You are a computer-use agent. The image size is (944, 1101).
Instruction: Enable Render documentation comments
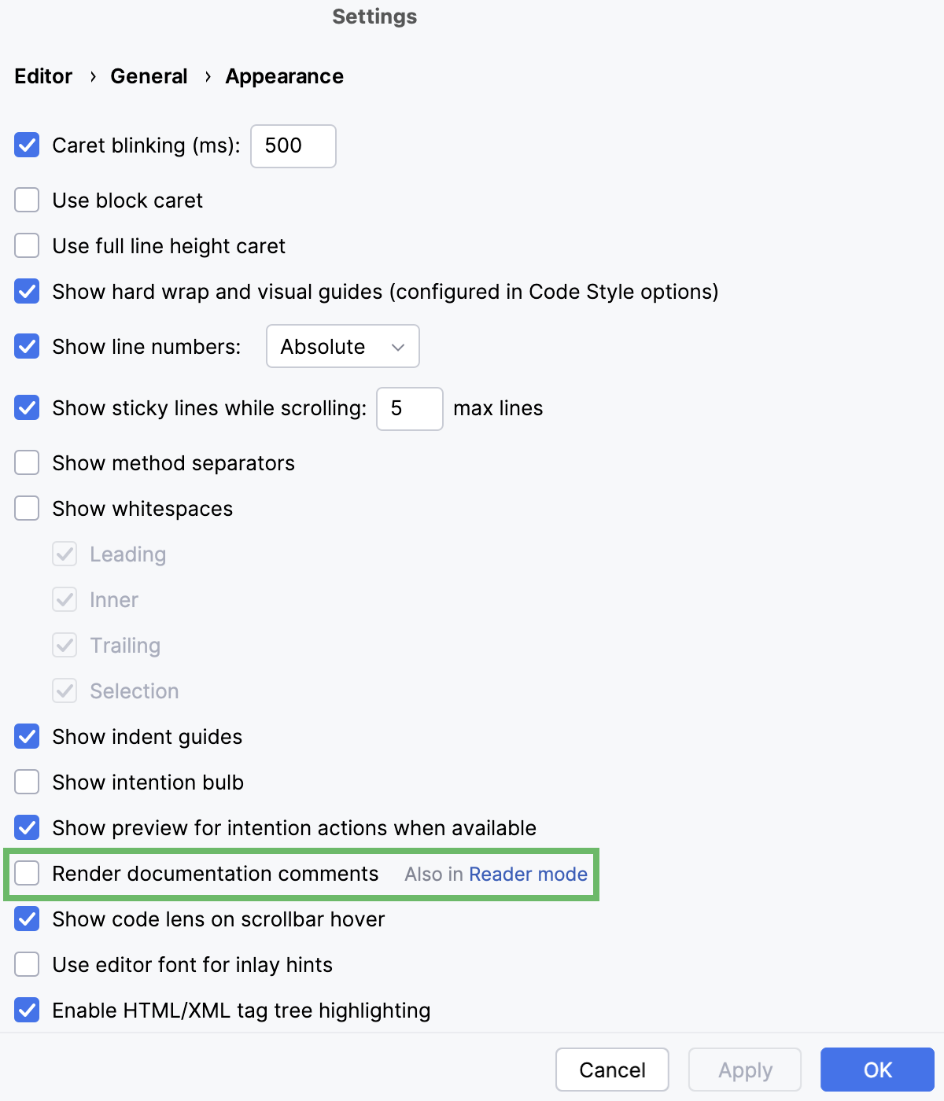(26, 873)
